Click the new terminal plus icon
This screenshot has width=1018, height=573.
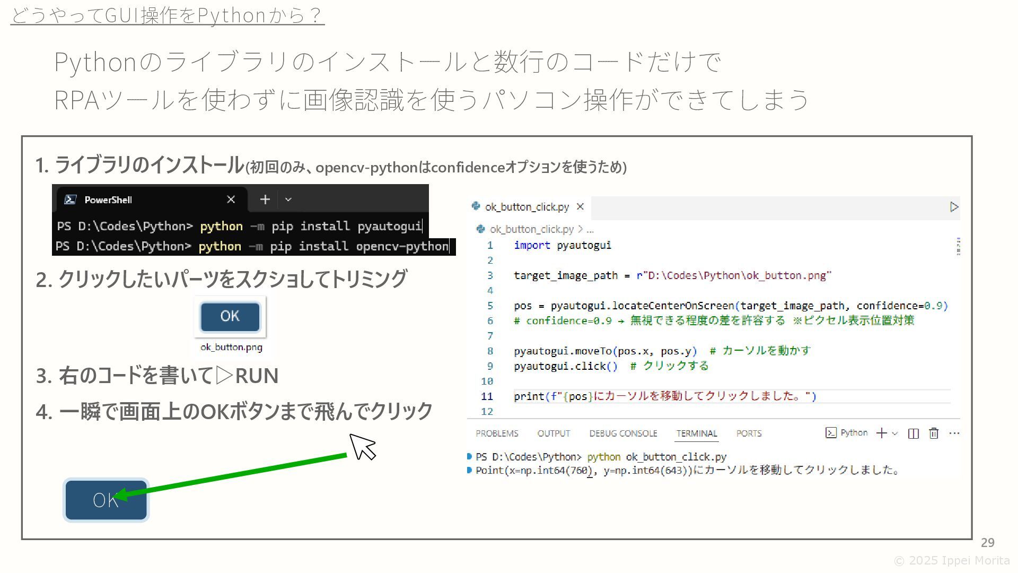[x=881, y=433]
